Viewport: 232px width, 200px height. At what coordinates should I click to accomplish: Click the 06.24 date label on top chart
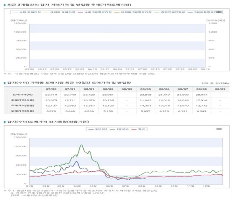click(x=117, y=69)
